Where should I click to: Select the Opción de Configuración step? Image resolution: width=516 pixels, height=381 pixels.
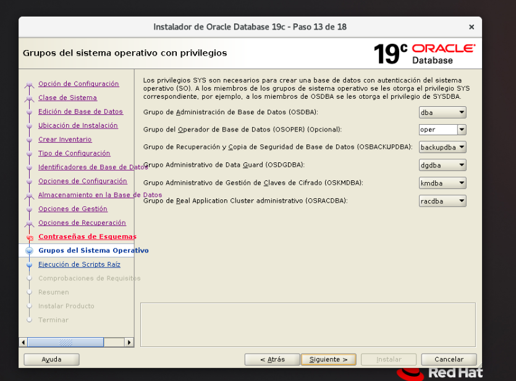[x=78, y=84]
